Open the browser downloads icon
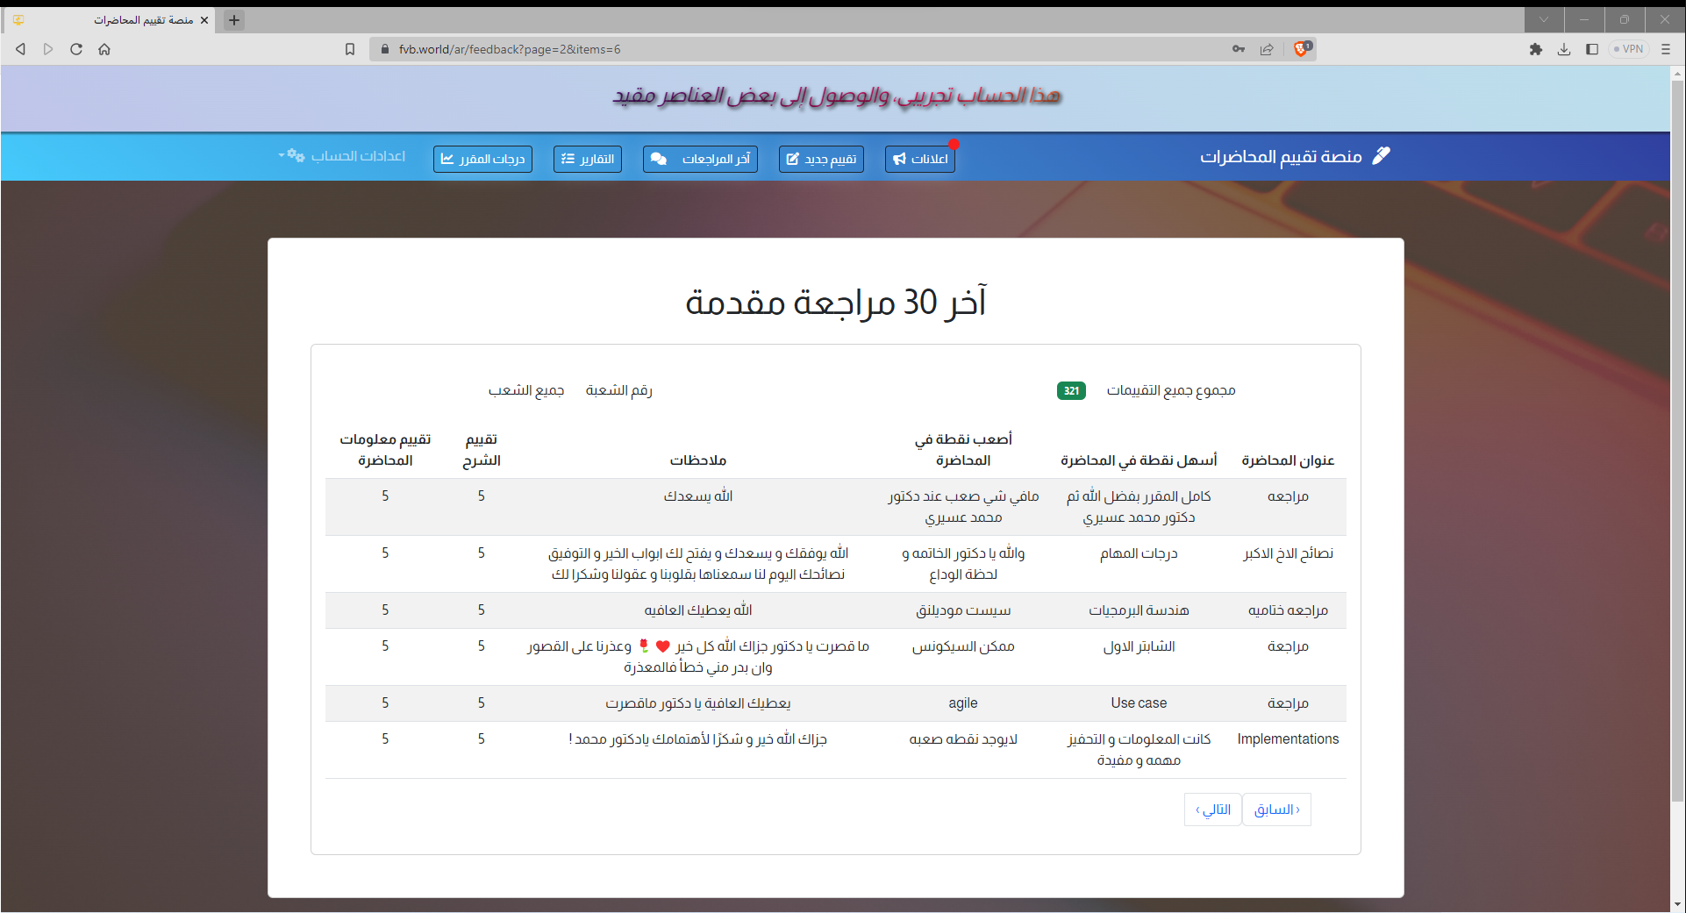The height and width of the screenshot is (913, 1686). tap(1564, 49)
